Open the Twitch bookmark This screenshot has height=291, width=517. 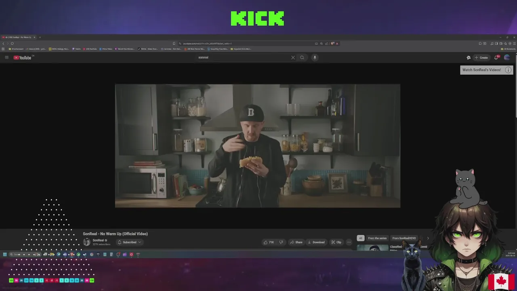[x=76, y=49]
